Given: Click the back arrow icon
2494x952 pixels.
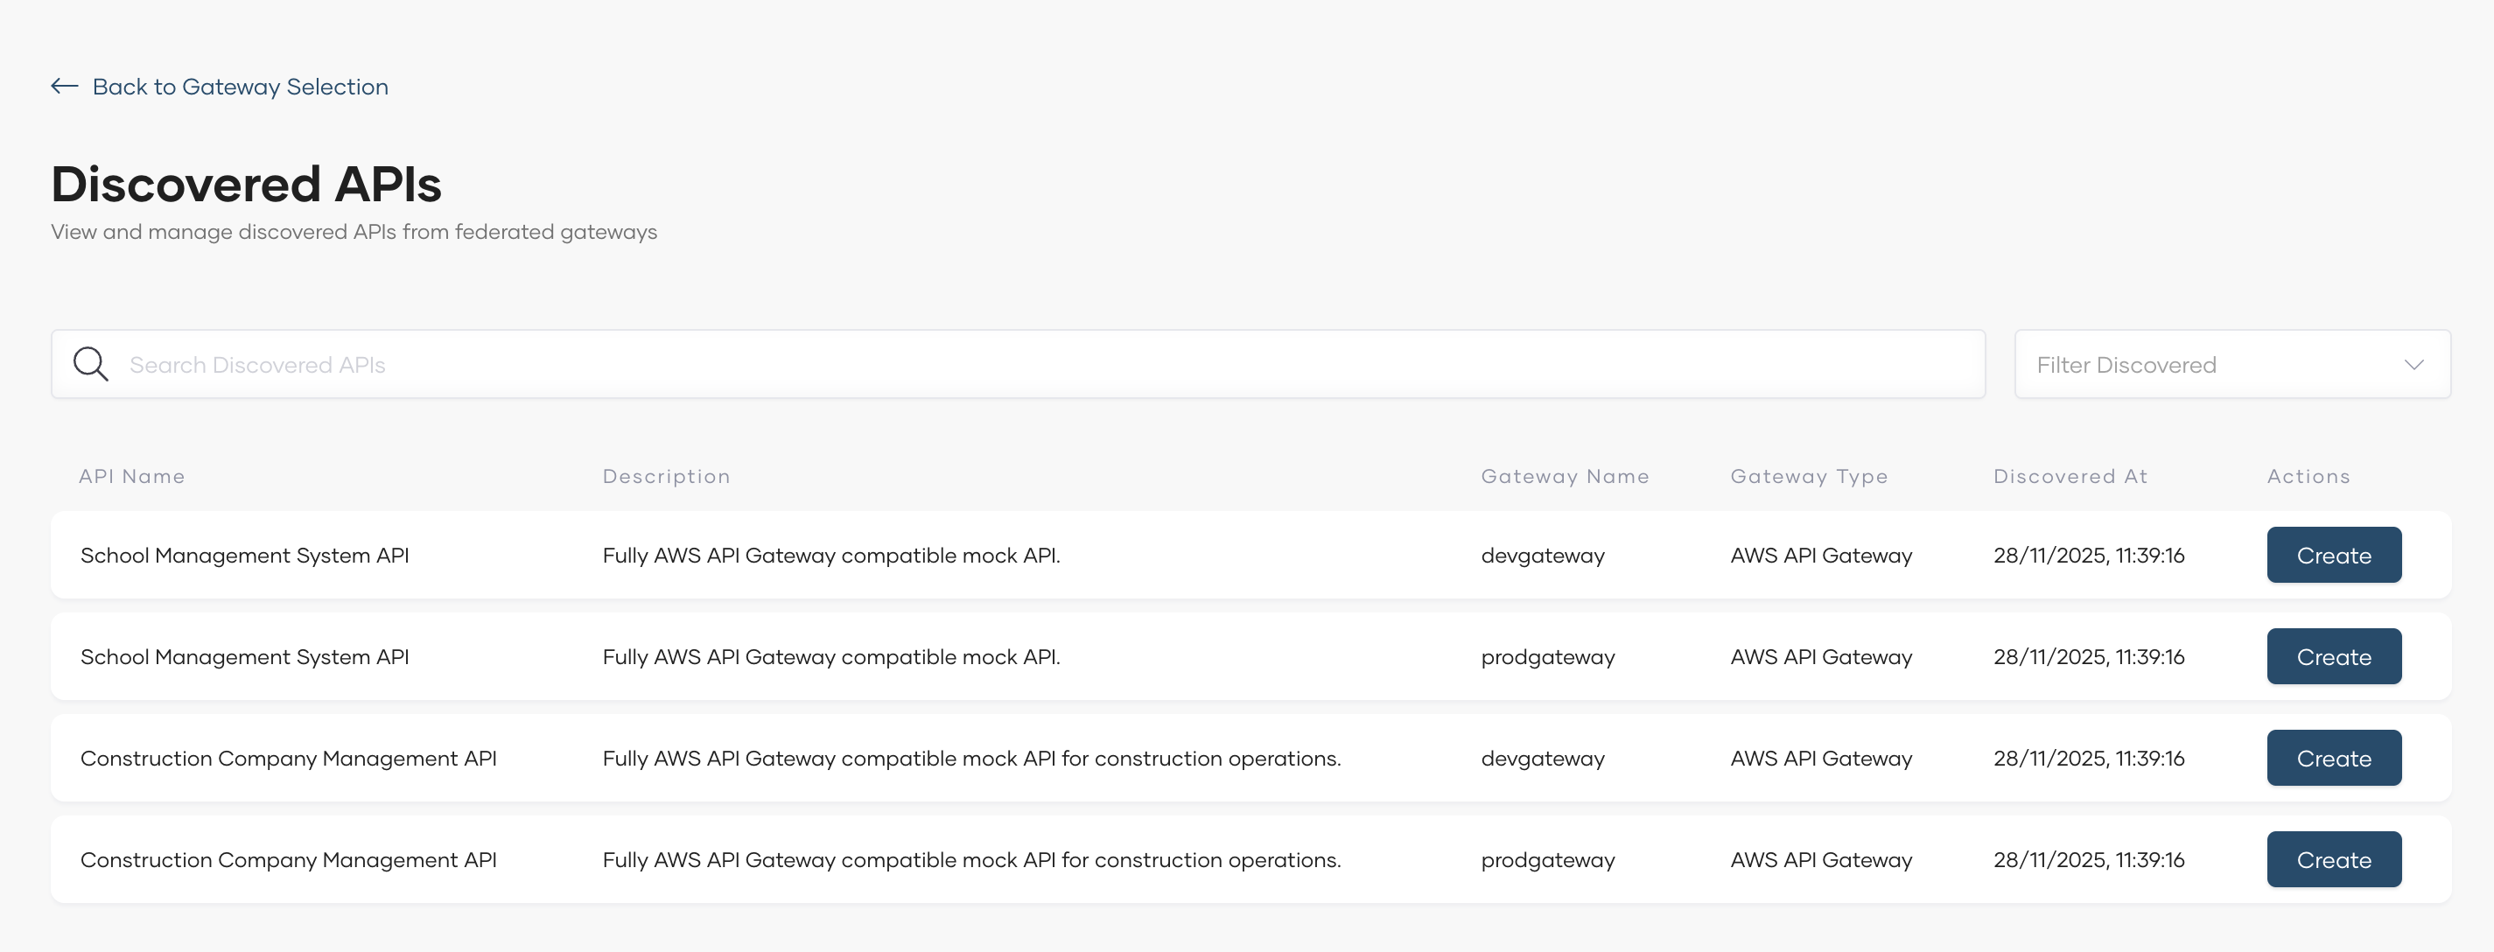Looking at the screenshot, I should click(64, 85).
